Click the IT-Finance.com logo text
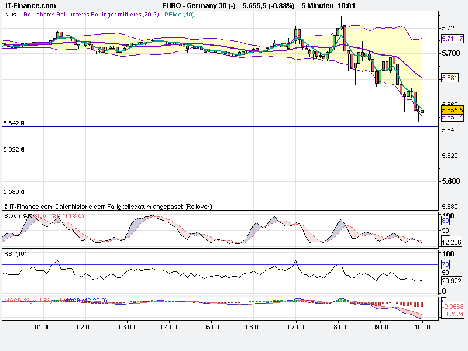Viewport: 468px width, 351px height. [29, 5]
